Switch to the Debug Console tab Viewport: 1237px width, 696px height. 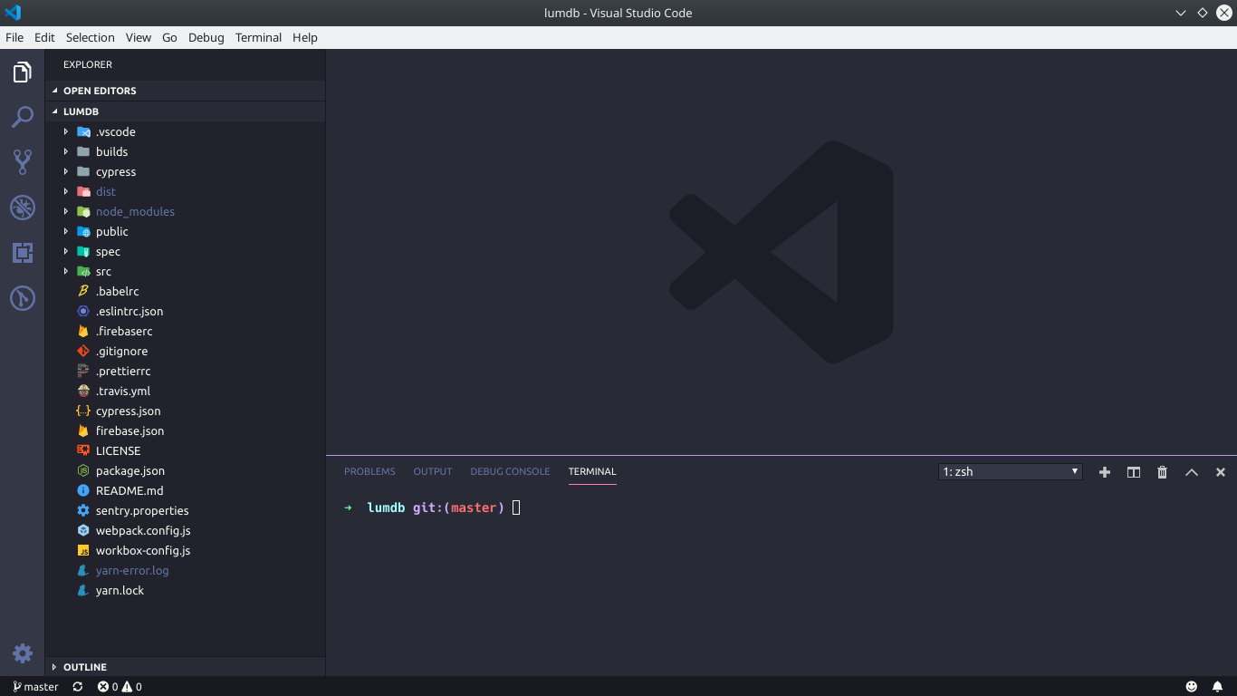(510, 472)
